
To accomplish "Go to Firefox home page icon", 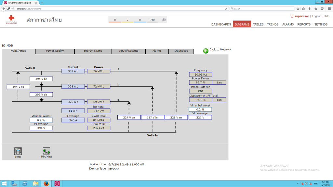I will click(x=315, y=8).
